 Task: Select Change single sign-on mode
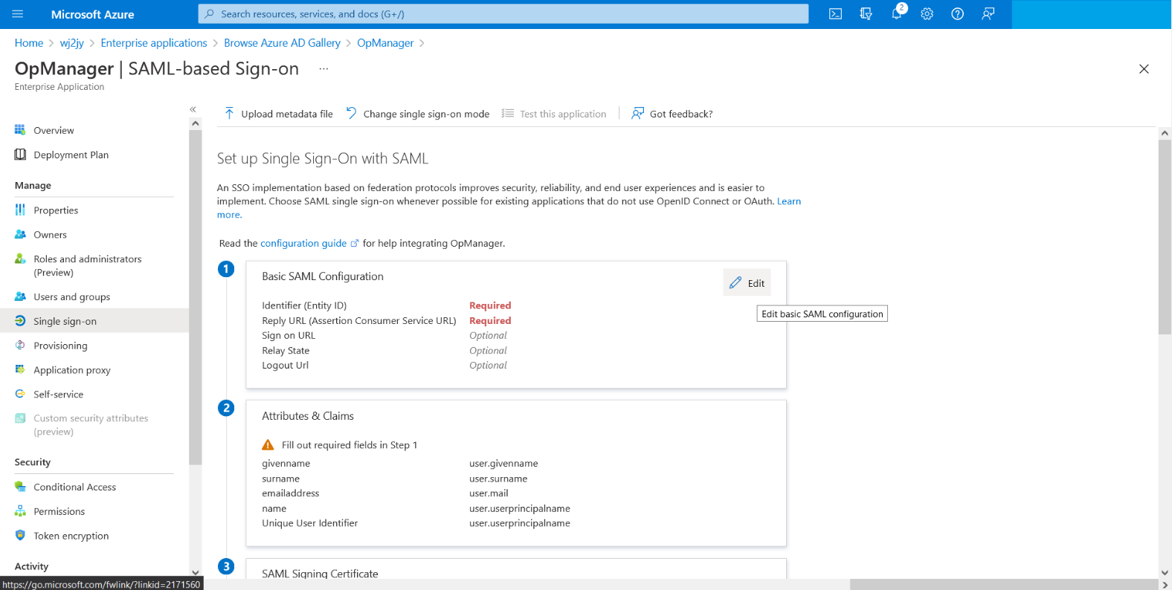pos(418,114)
